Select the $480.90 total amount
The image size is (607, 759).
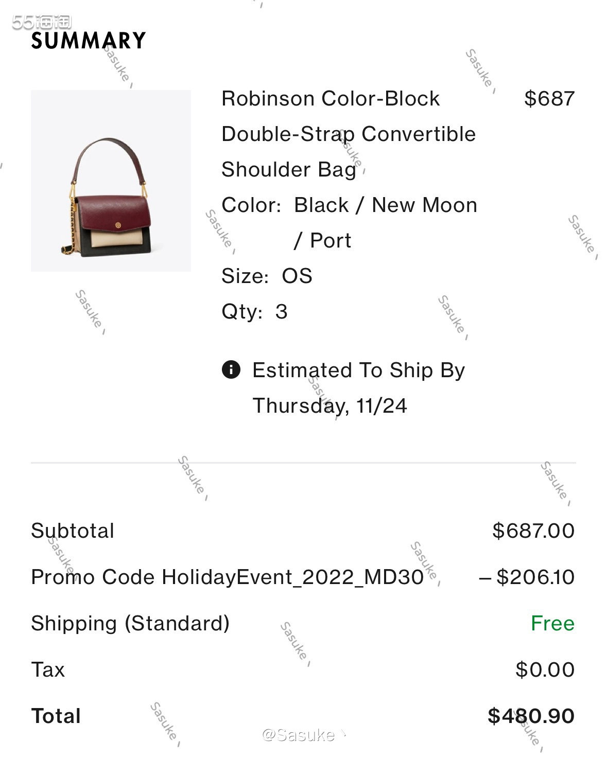click(x=531, y=716)
